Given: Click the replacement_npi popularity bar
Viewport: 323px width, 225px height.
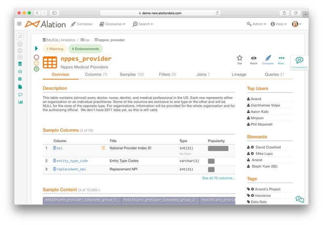Looking at the screenshot, I should tap(211, 169).
